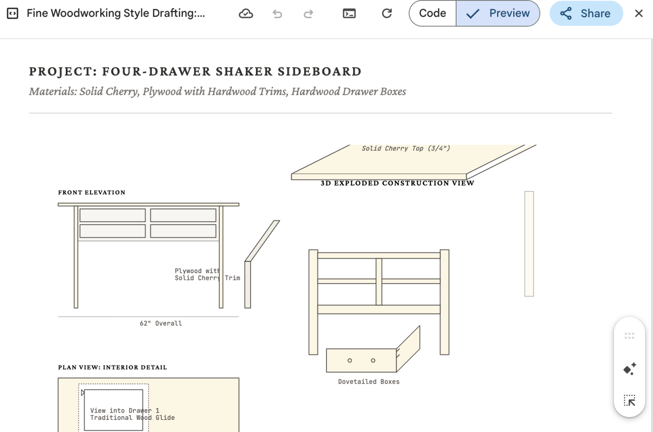The height and width of the screenshot is (432, 653).
Task: Click the sparkle AI edit tool
Action: (x=629, y=369)
